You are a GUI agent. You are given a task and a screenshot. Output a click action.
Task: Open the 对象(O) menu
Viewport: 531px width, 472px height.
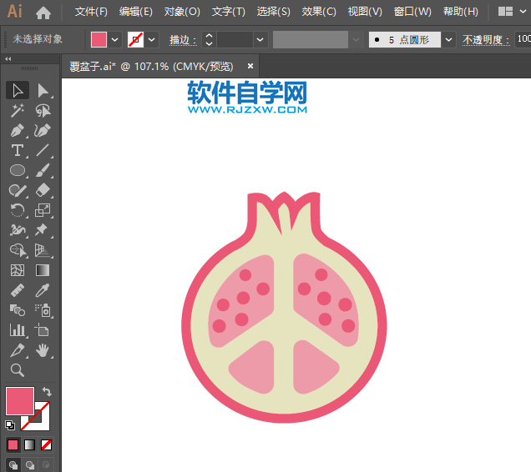click(182, 12)
